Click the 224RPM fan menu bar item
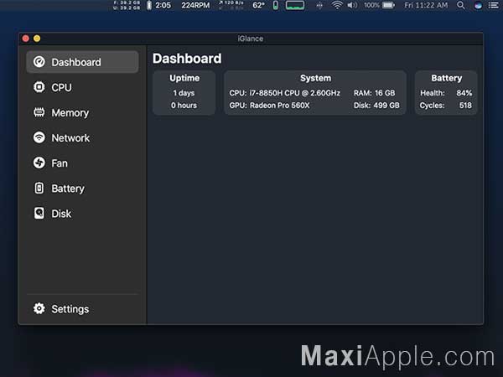This screenshot has height=377, width=503. pos(195,5)
